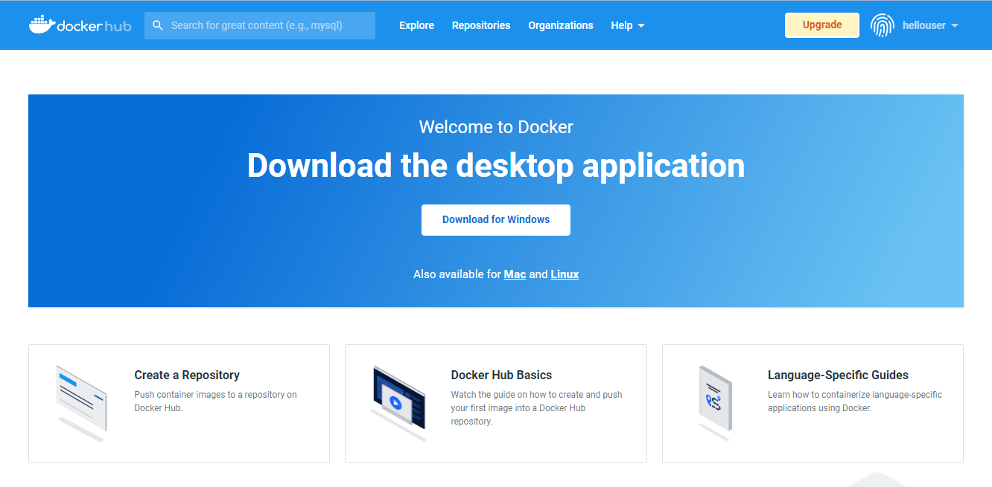Image resolution: width=992 pixels, height=487 pixels.
Task: Click the Download for Windows button
Action: (x=496, y=220)
